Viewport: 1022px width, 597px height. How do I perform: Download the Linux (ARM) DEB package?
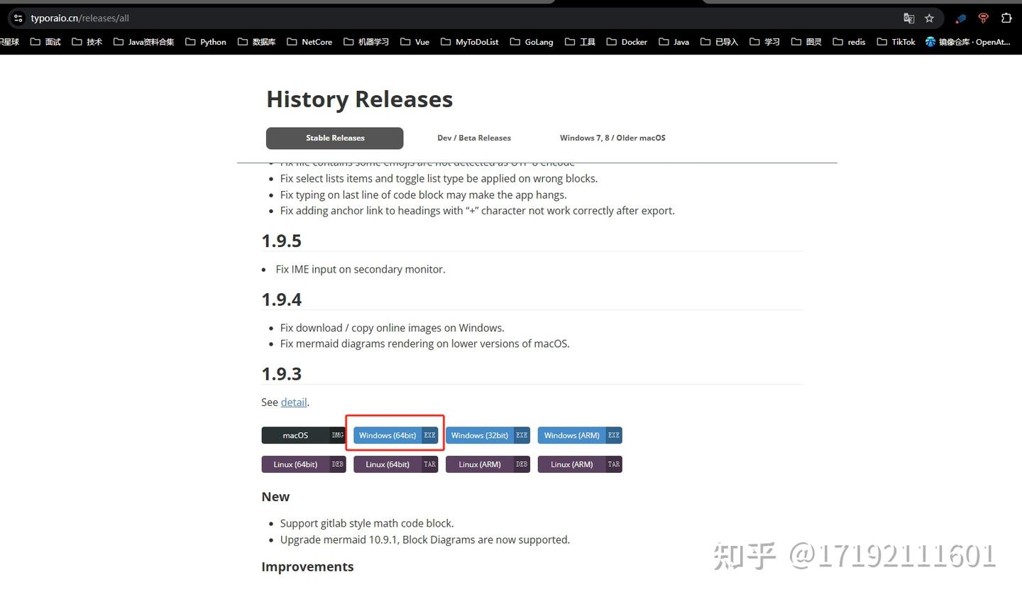488,464
